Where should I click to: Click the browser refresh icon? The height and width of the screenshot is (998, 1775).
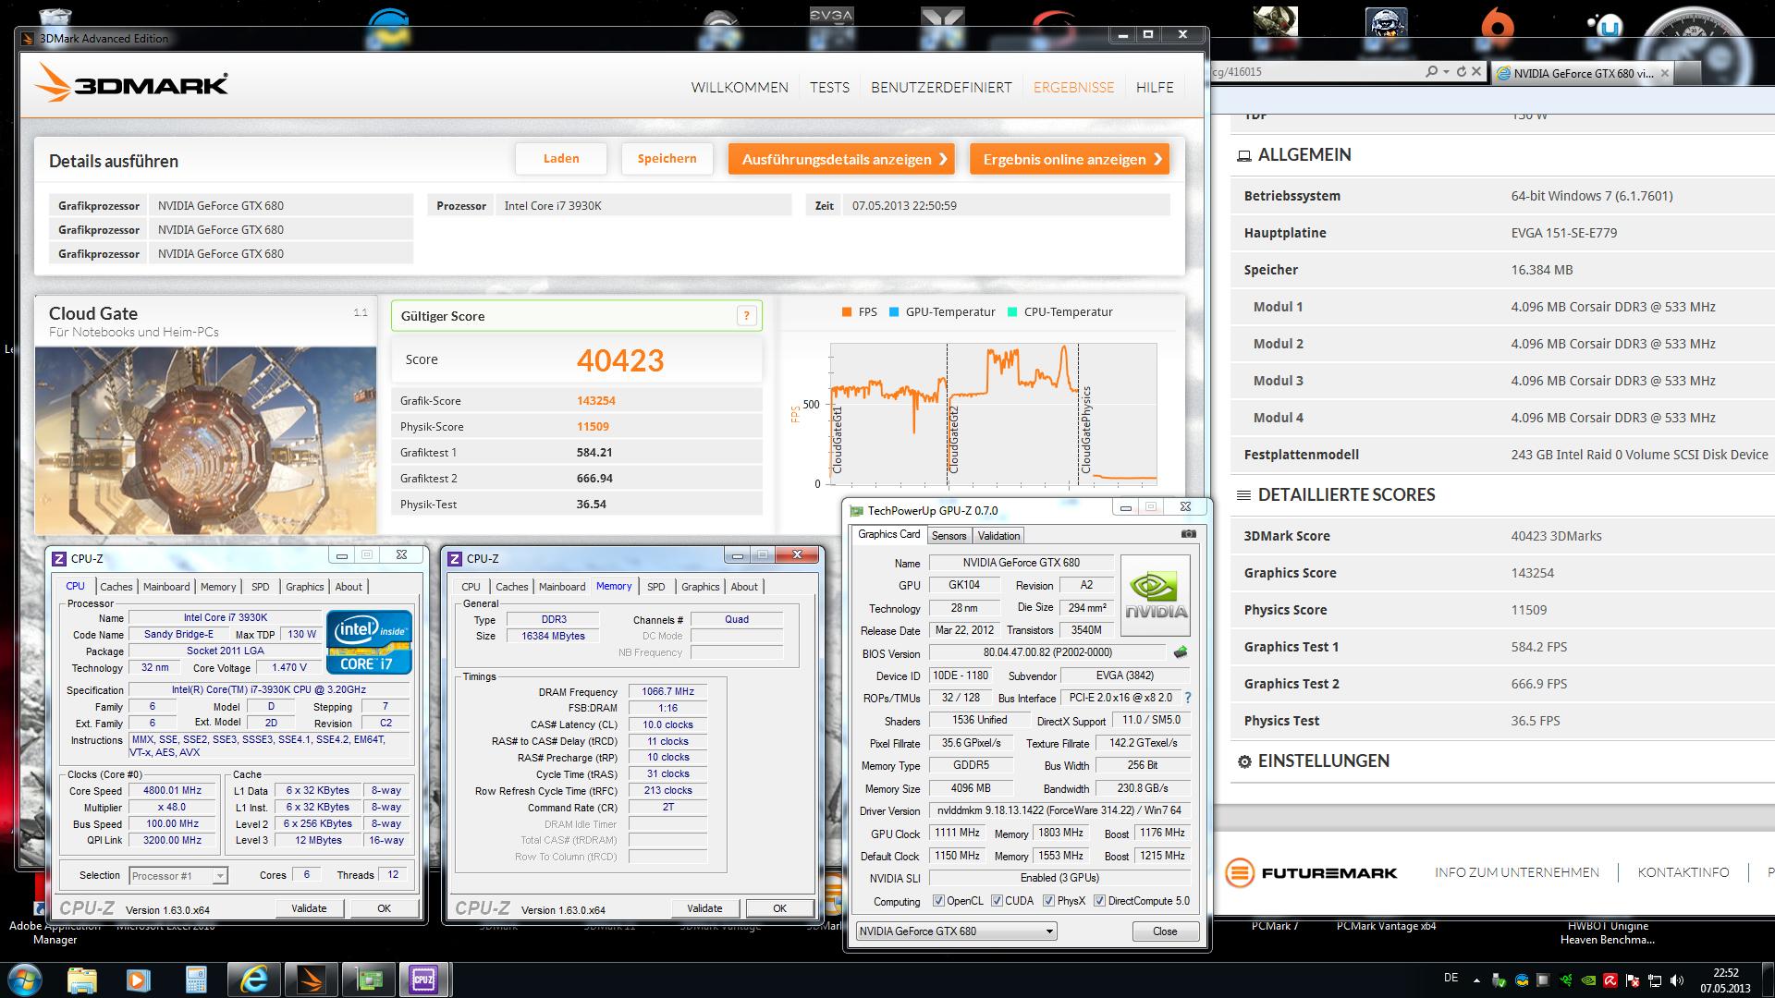point(1462,71)
